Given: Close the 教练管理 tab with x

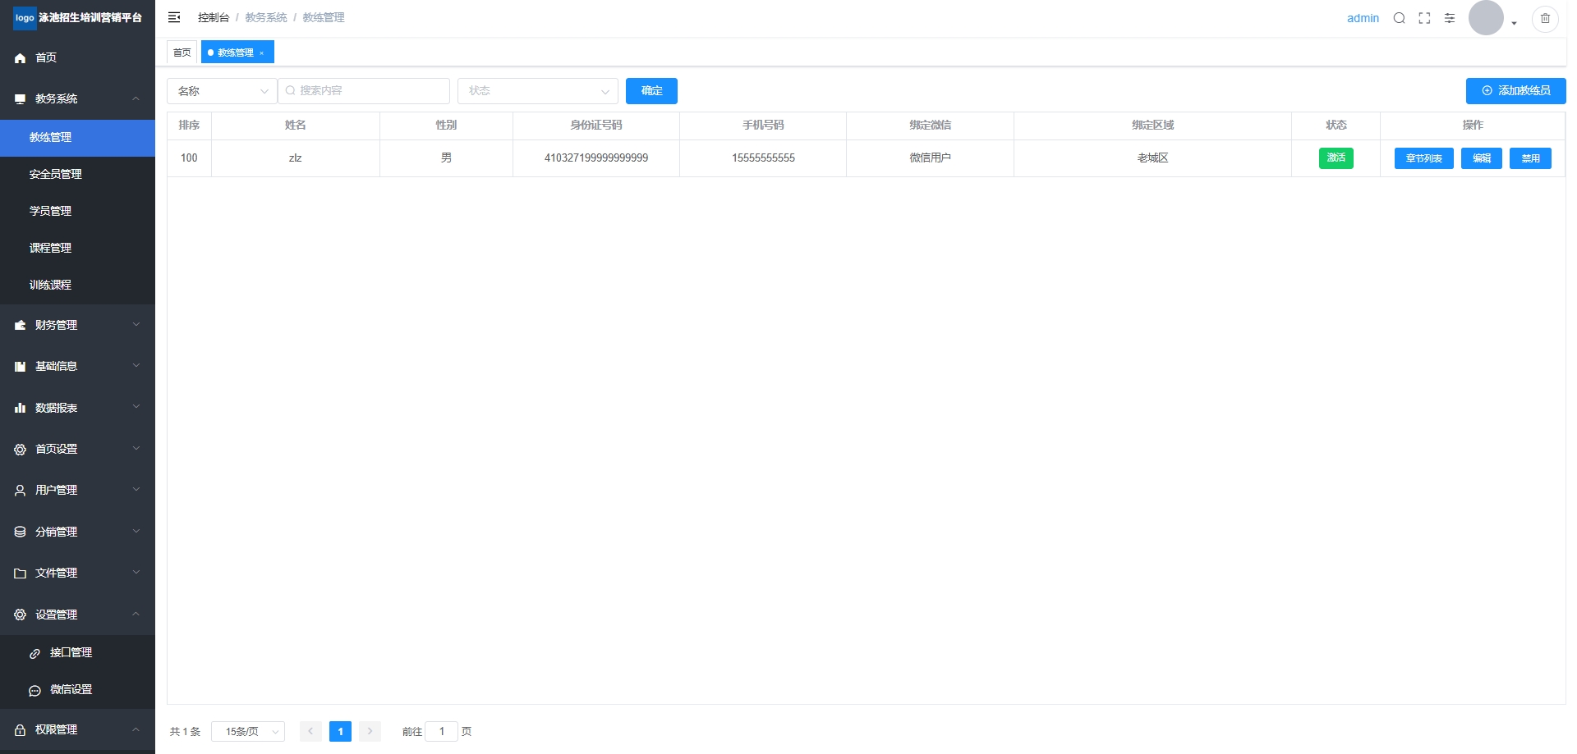Looking at the screenshot, I should [x=262, y=53].
